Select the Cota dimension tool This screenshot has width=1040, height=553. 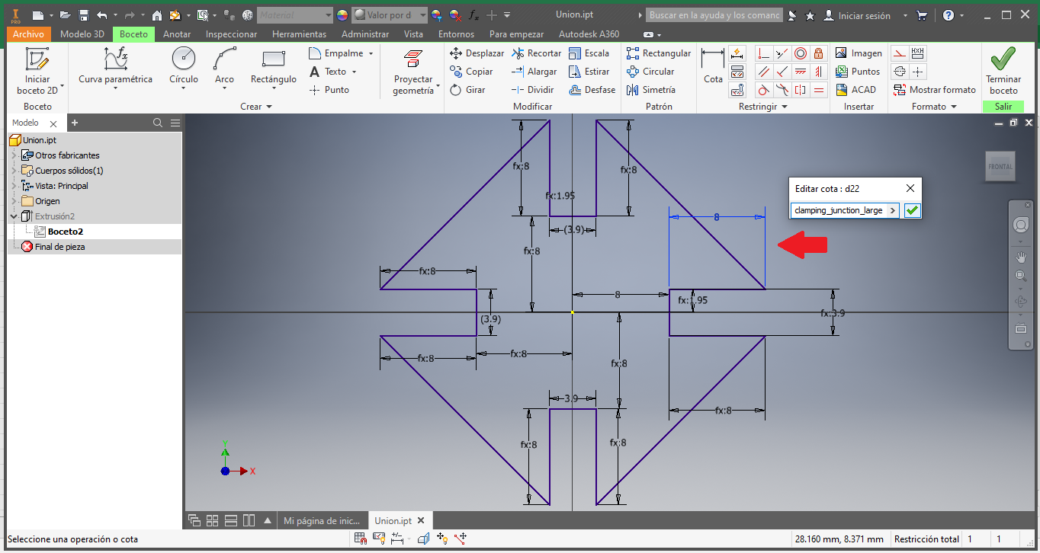tap(713, 67)
